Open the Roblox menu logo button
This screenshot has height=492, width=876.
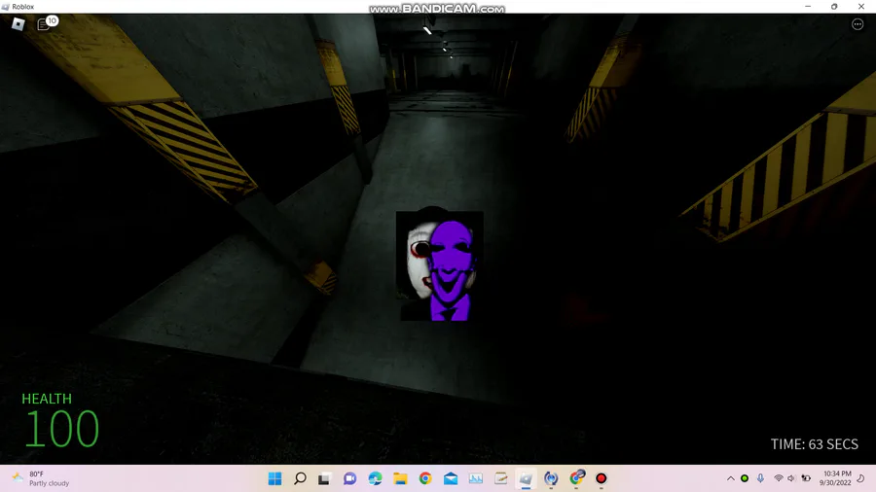[18, 24]
